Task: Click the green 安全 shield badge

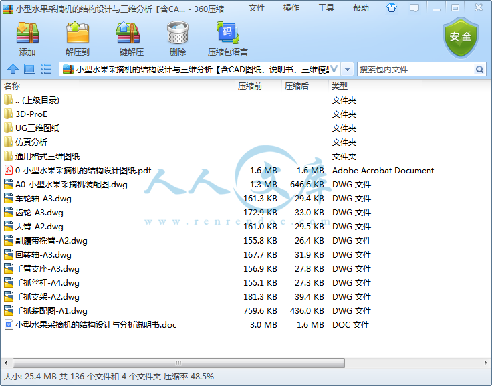Action: [x=461, y=37]
